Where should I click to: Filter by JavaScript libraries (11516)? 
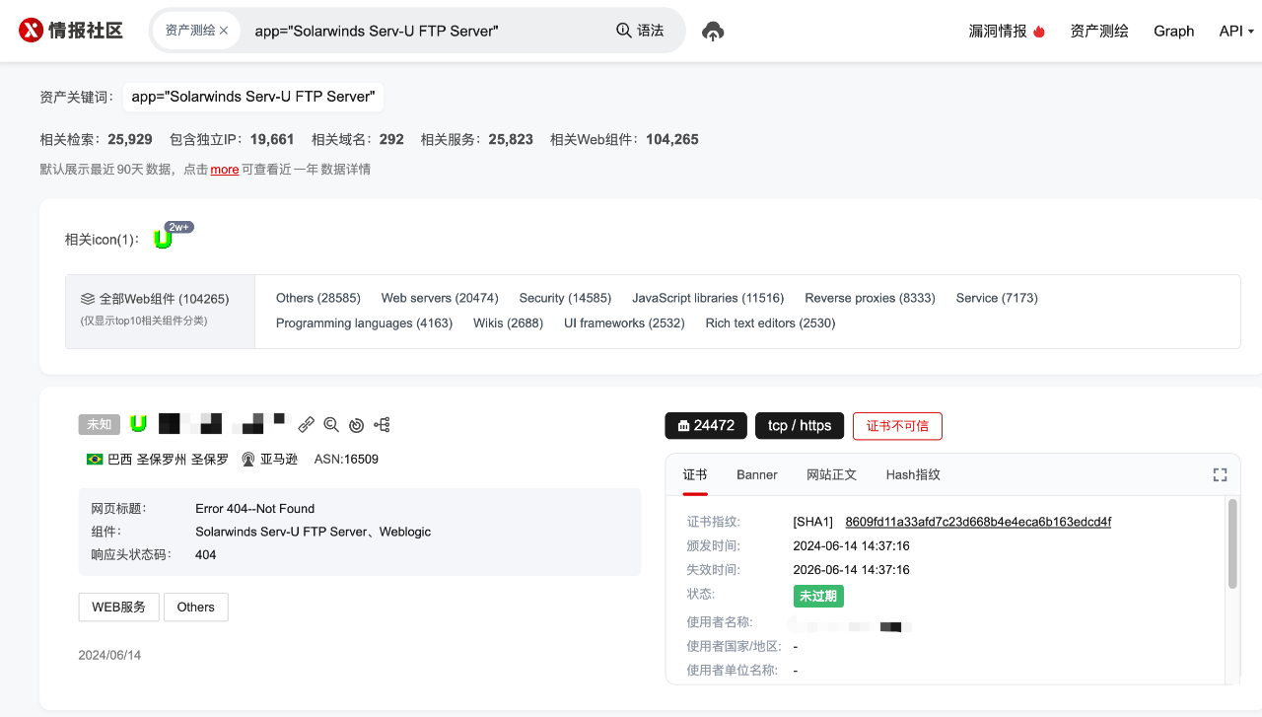coord(708,298)
